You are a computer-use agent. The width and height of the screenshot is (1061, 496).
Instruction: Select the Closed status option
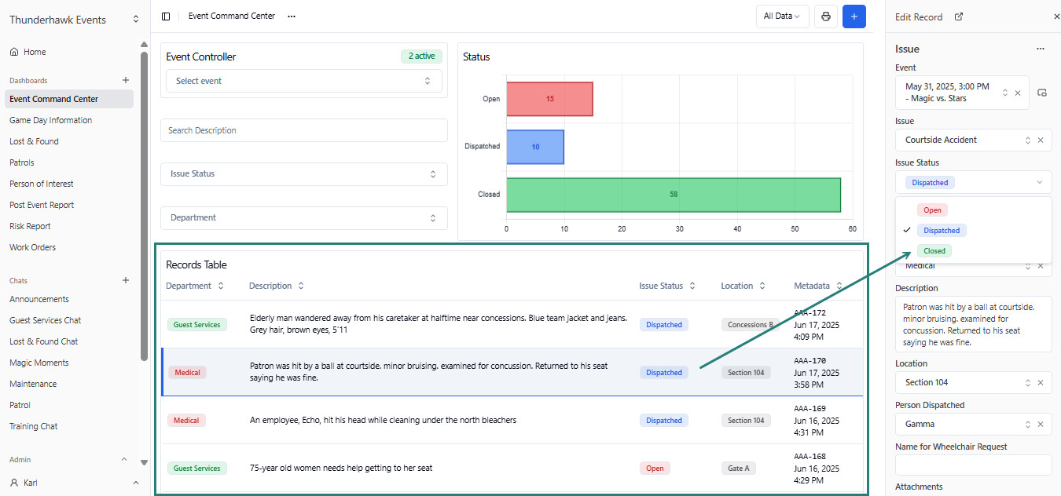tap(934, 251)
